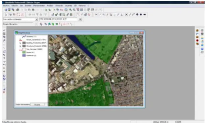Click the text letter A tool on left toolbar
The image size is (206, 123).
point(4,34)
